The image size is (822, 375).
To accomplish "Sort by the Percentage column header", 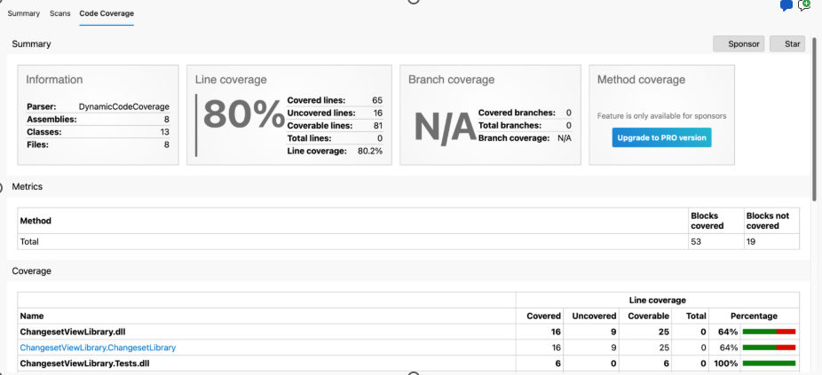I will pyautogui.click(x=754, y=316).
